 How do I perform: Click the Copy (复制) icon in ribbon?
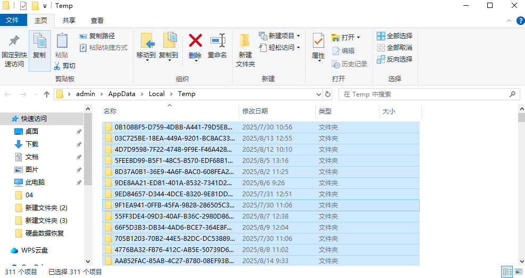39,41
